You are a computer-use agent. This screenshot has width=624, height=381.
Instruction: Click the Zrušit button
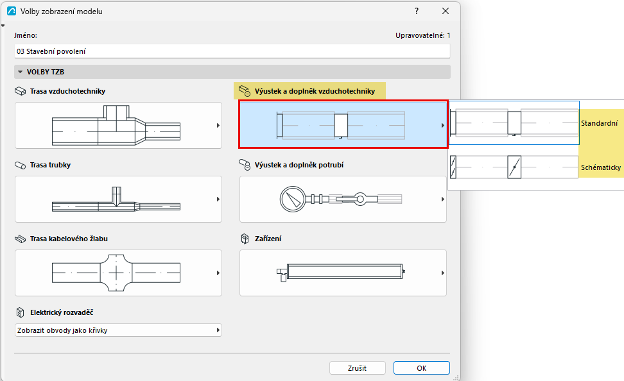click(358, 368)
